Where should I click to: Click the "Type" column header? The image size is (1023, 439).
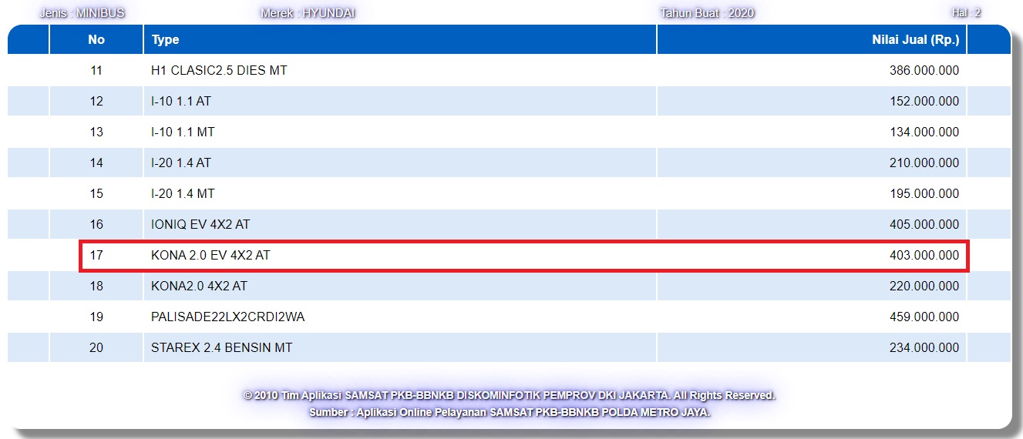tap(400, 40)
